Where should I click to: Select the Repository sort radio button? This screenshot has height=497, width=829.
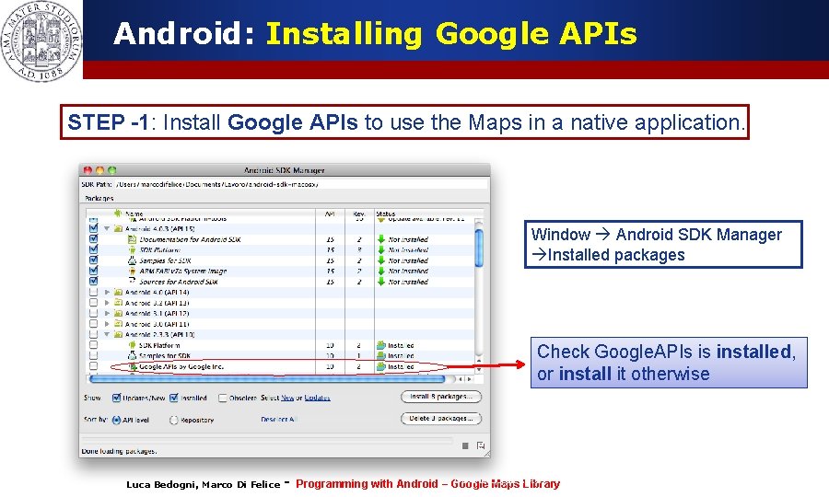point(173,420)
